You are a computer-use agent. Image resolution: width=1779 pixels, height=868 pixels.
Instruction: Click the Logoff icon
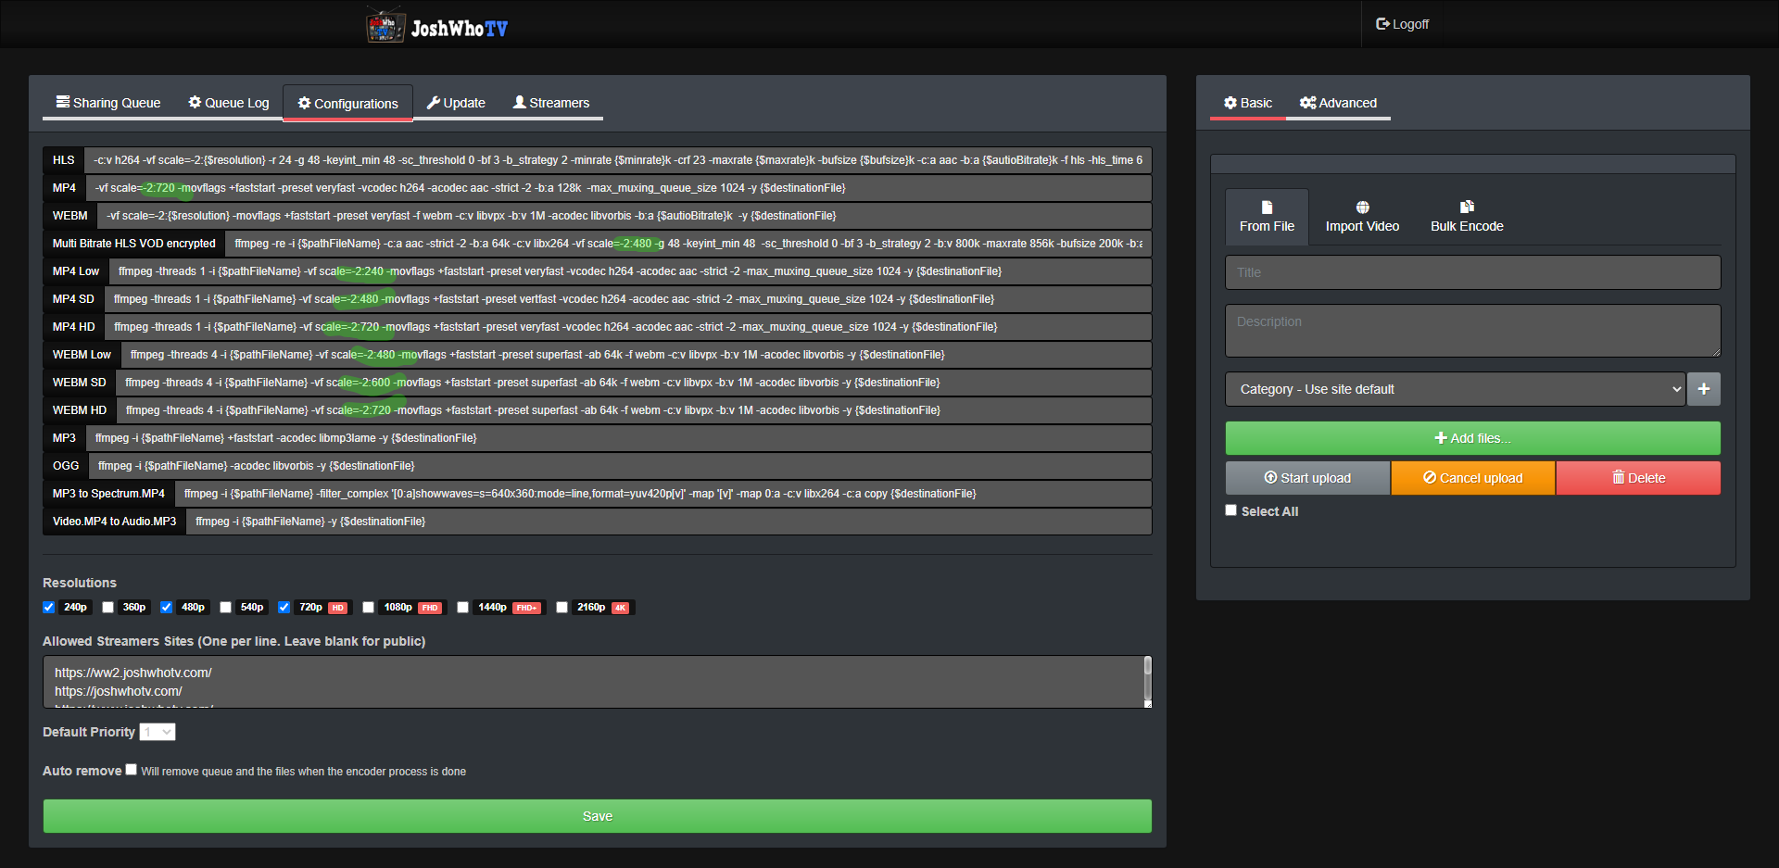(1383, 23)
